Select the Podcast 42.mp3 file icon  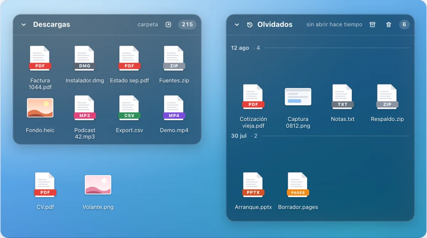(85, 108)
